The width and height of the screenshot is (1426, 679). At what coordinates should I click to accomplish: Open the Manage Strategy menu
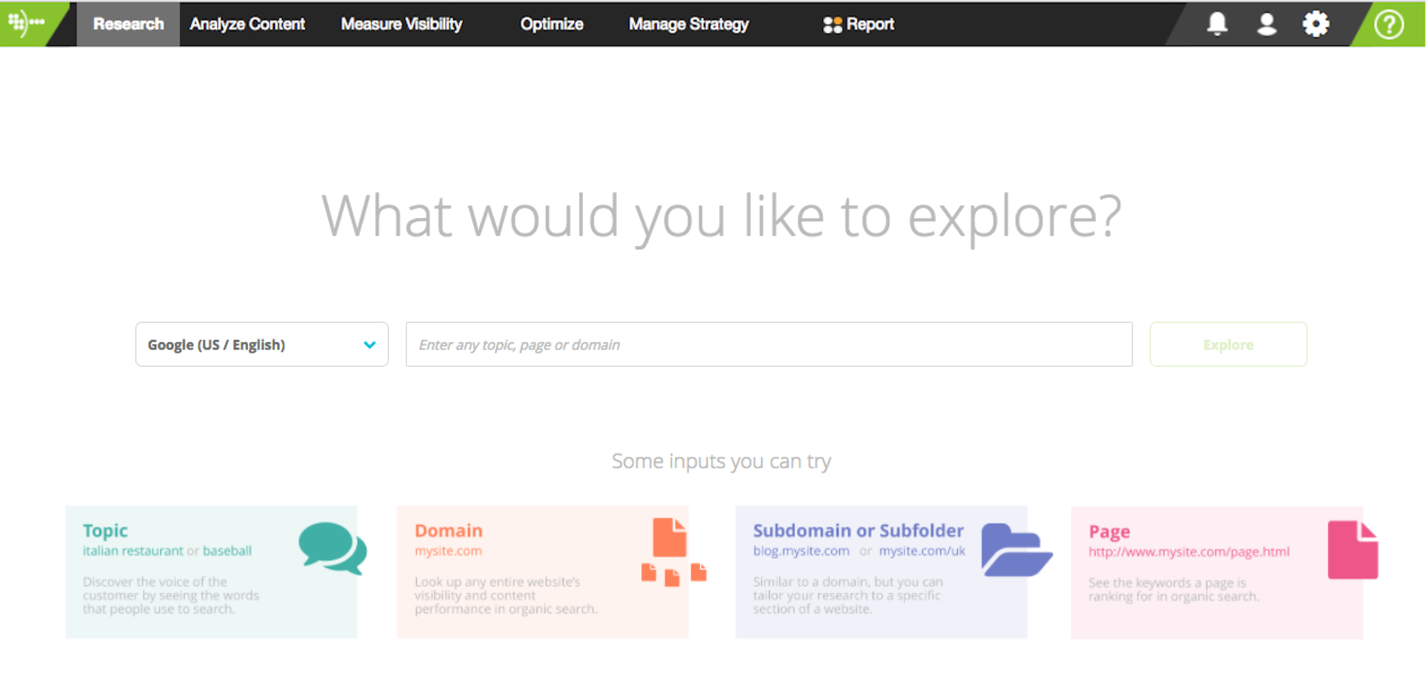[x=688, y=24]
